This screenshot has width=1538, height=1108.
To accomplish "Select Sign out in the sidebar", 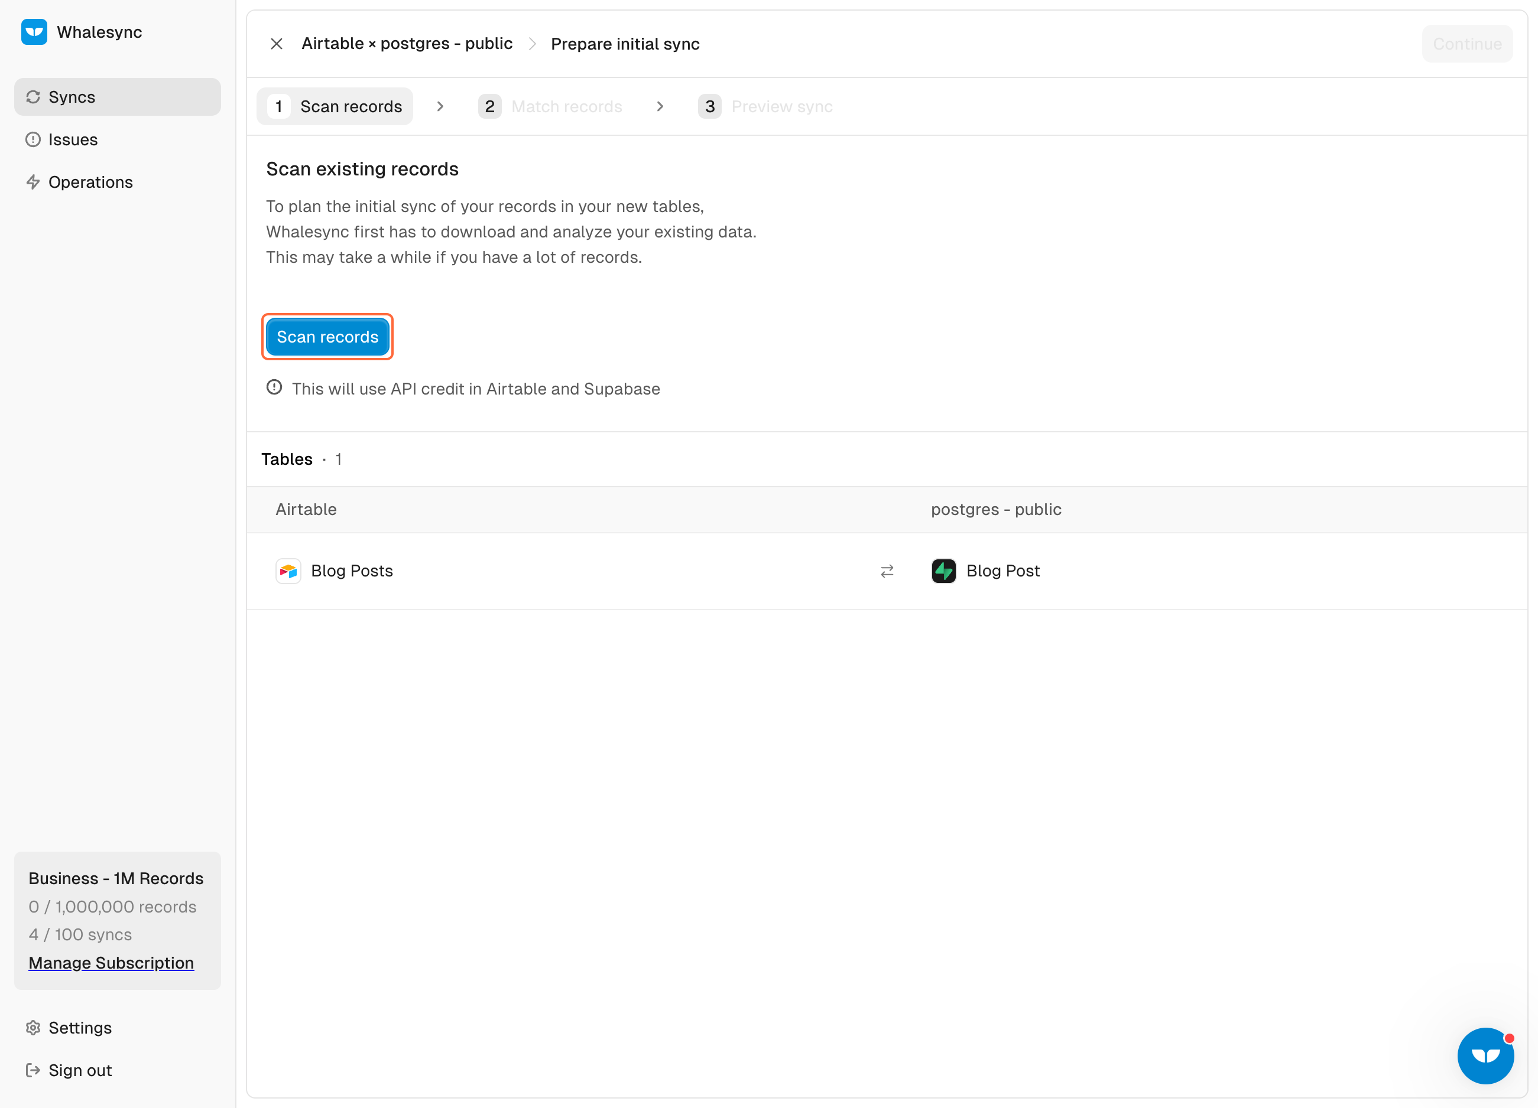I will 117,1071.
